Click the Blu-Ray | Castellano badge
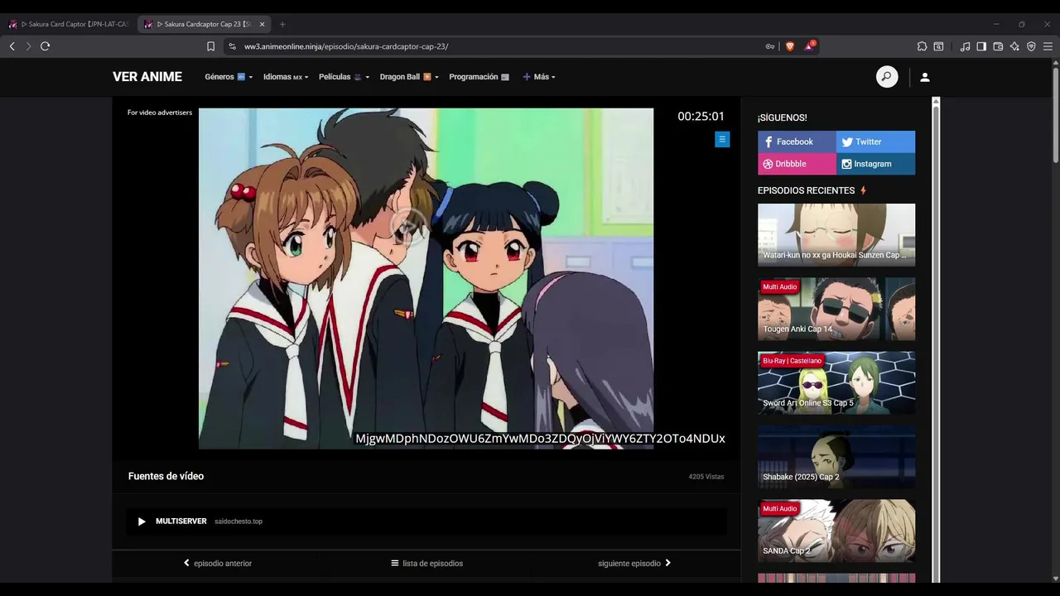1060x596 pixels. (792, 361)
